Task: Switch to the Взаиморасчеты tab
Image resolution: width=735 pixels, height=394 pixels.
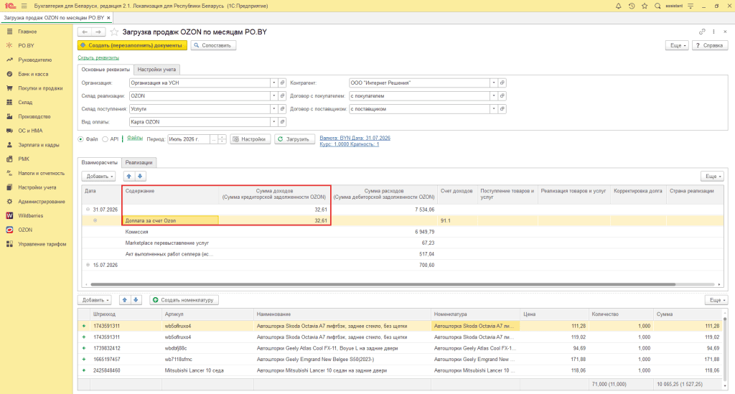Action: pyautogui.click(x=99, y=163)
